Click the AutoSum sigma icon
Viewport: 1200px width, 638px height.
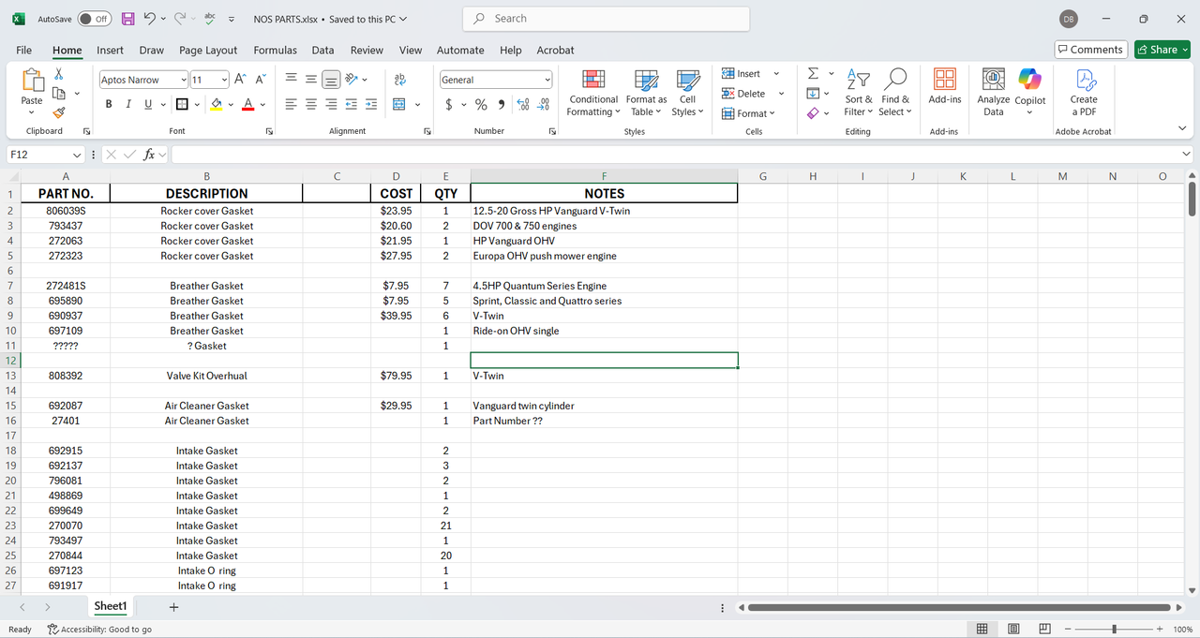point(813,73)
